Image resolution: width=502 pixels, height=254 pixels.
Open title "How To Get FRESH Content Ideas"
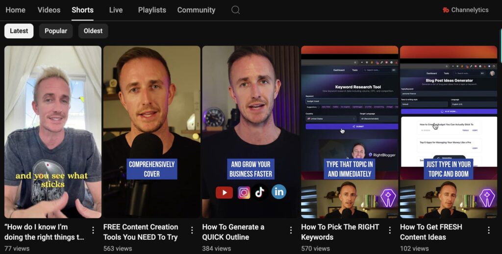click(x=431, y=232)
